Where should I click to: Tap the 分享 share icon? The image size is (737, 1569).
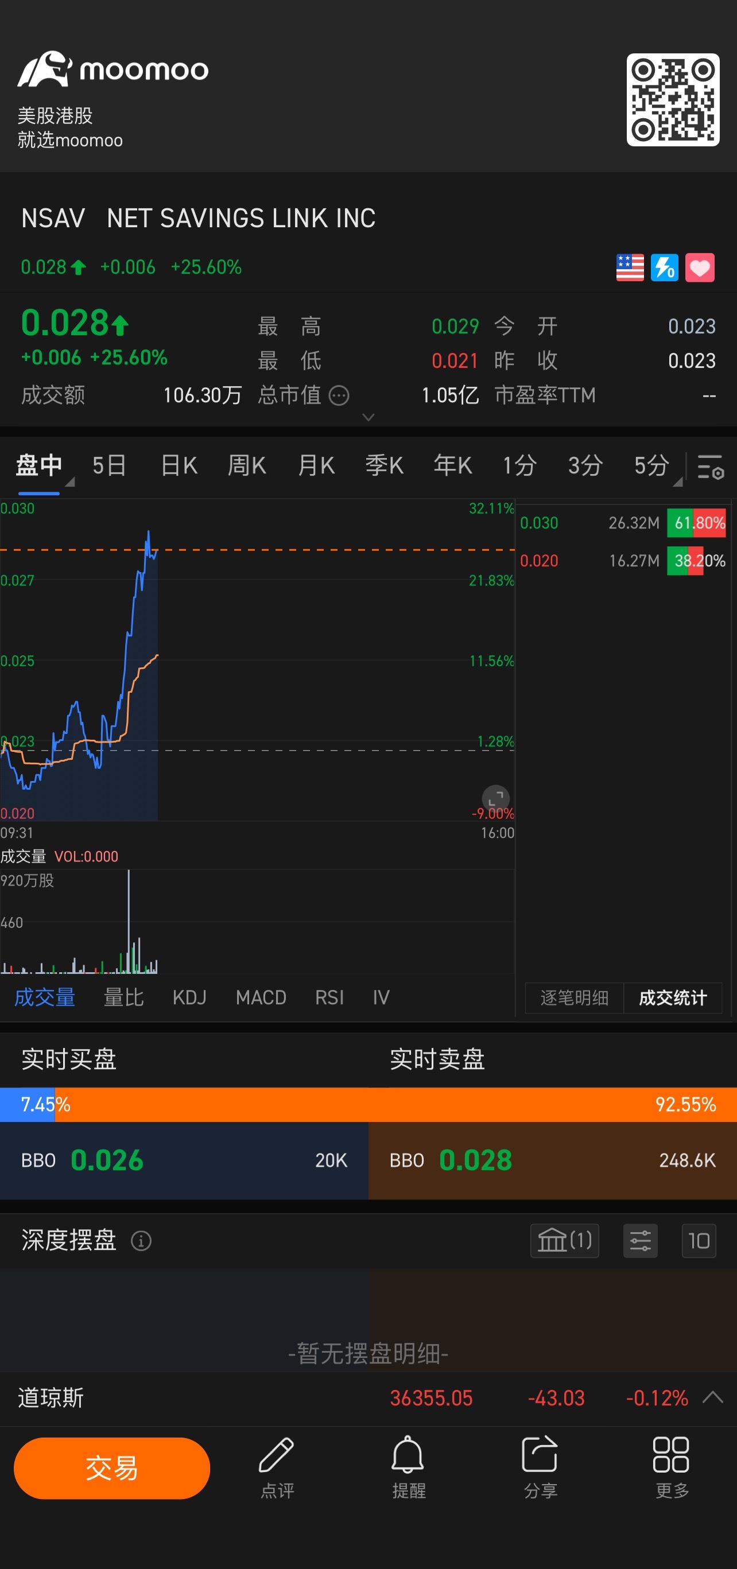coord(540,1469)
